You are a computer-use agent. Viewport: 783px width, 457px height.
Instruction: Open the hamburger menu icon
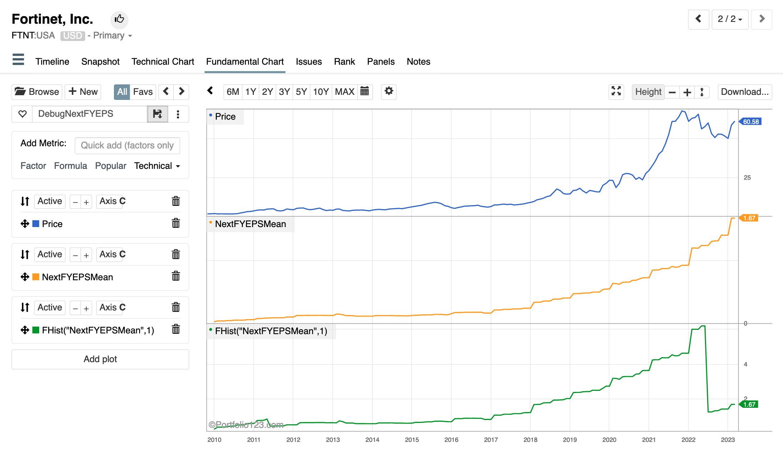(x=18, y=60)
